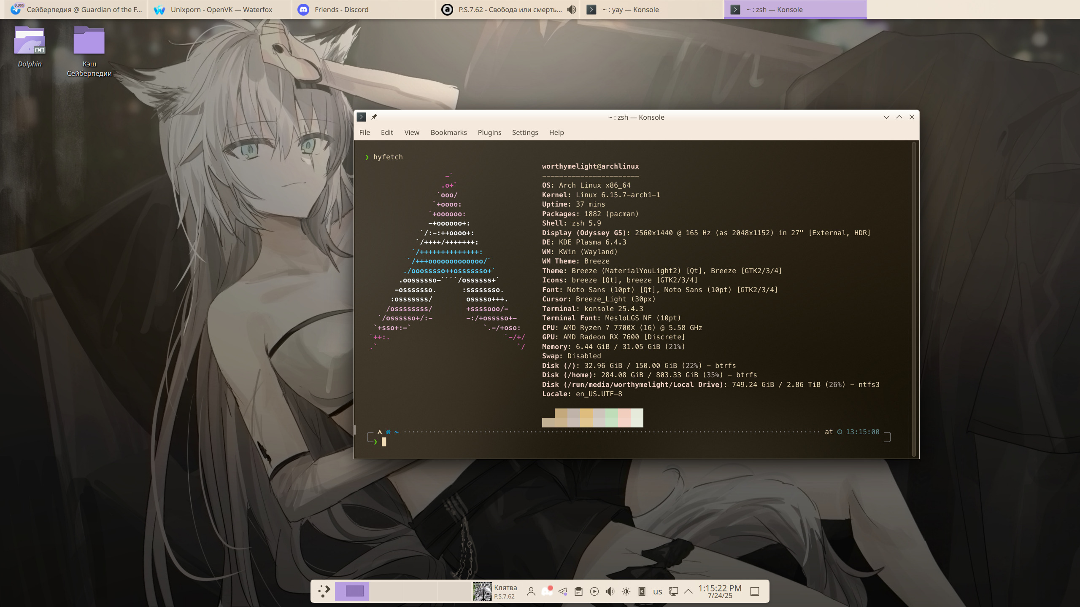
Task: Open the Bookmarks menu in Konsole
Action: pos(448,132)
